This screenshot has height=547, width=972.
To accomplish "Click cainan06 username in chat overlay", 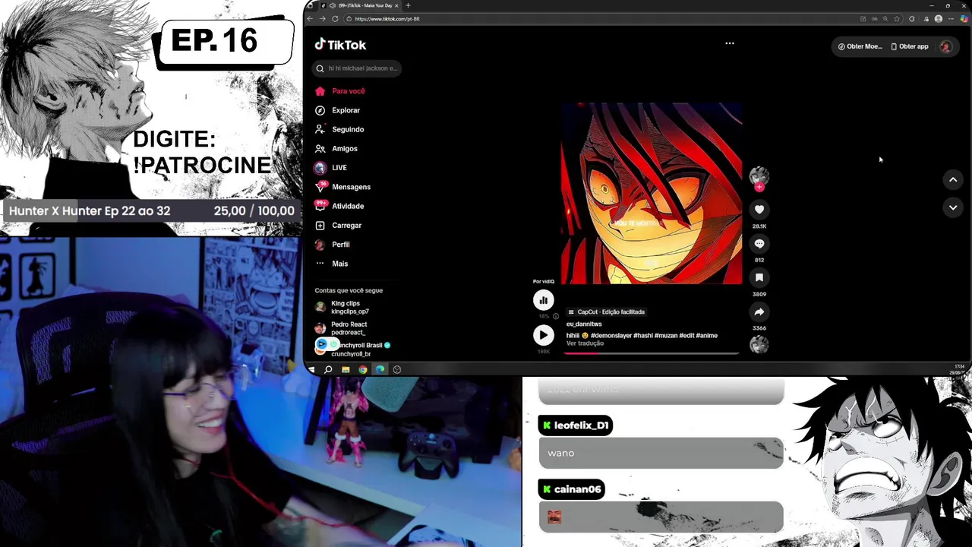I will [570, 489].
